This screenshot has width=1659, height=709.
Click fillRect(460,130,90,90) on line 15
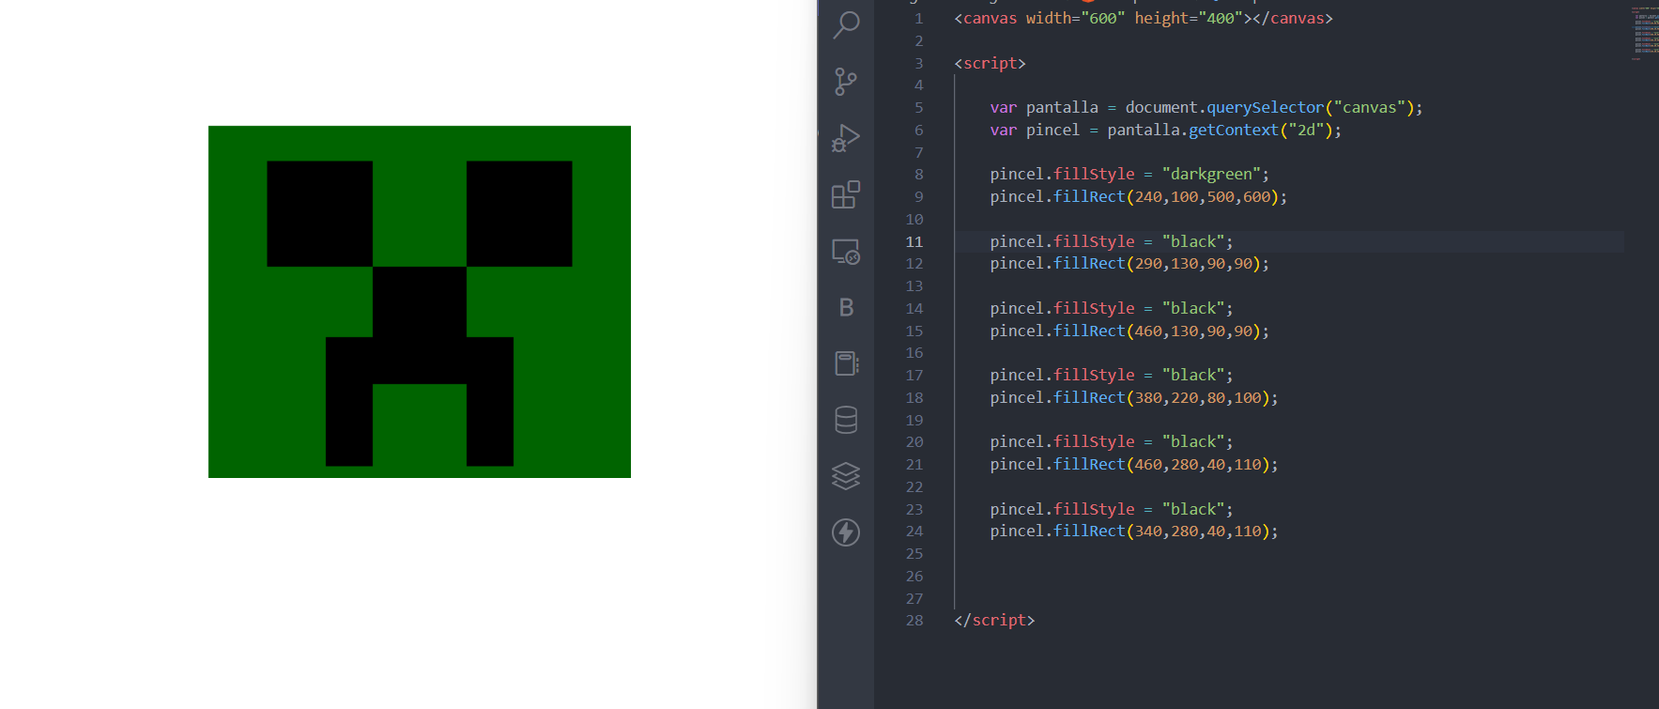click(1157, 331)
